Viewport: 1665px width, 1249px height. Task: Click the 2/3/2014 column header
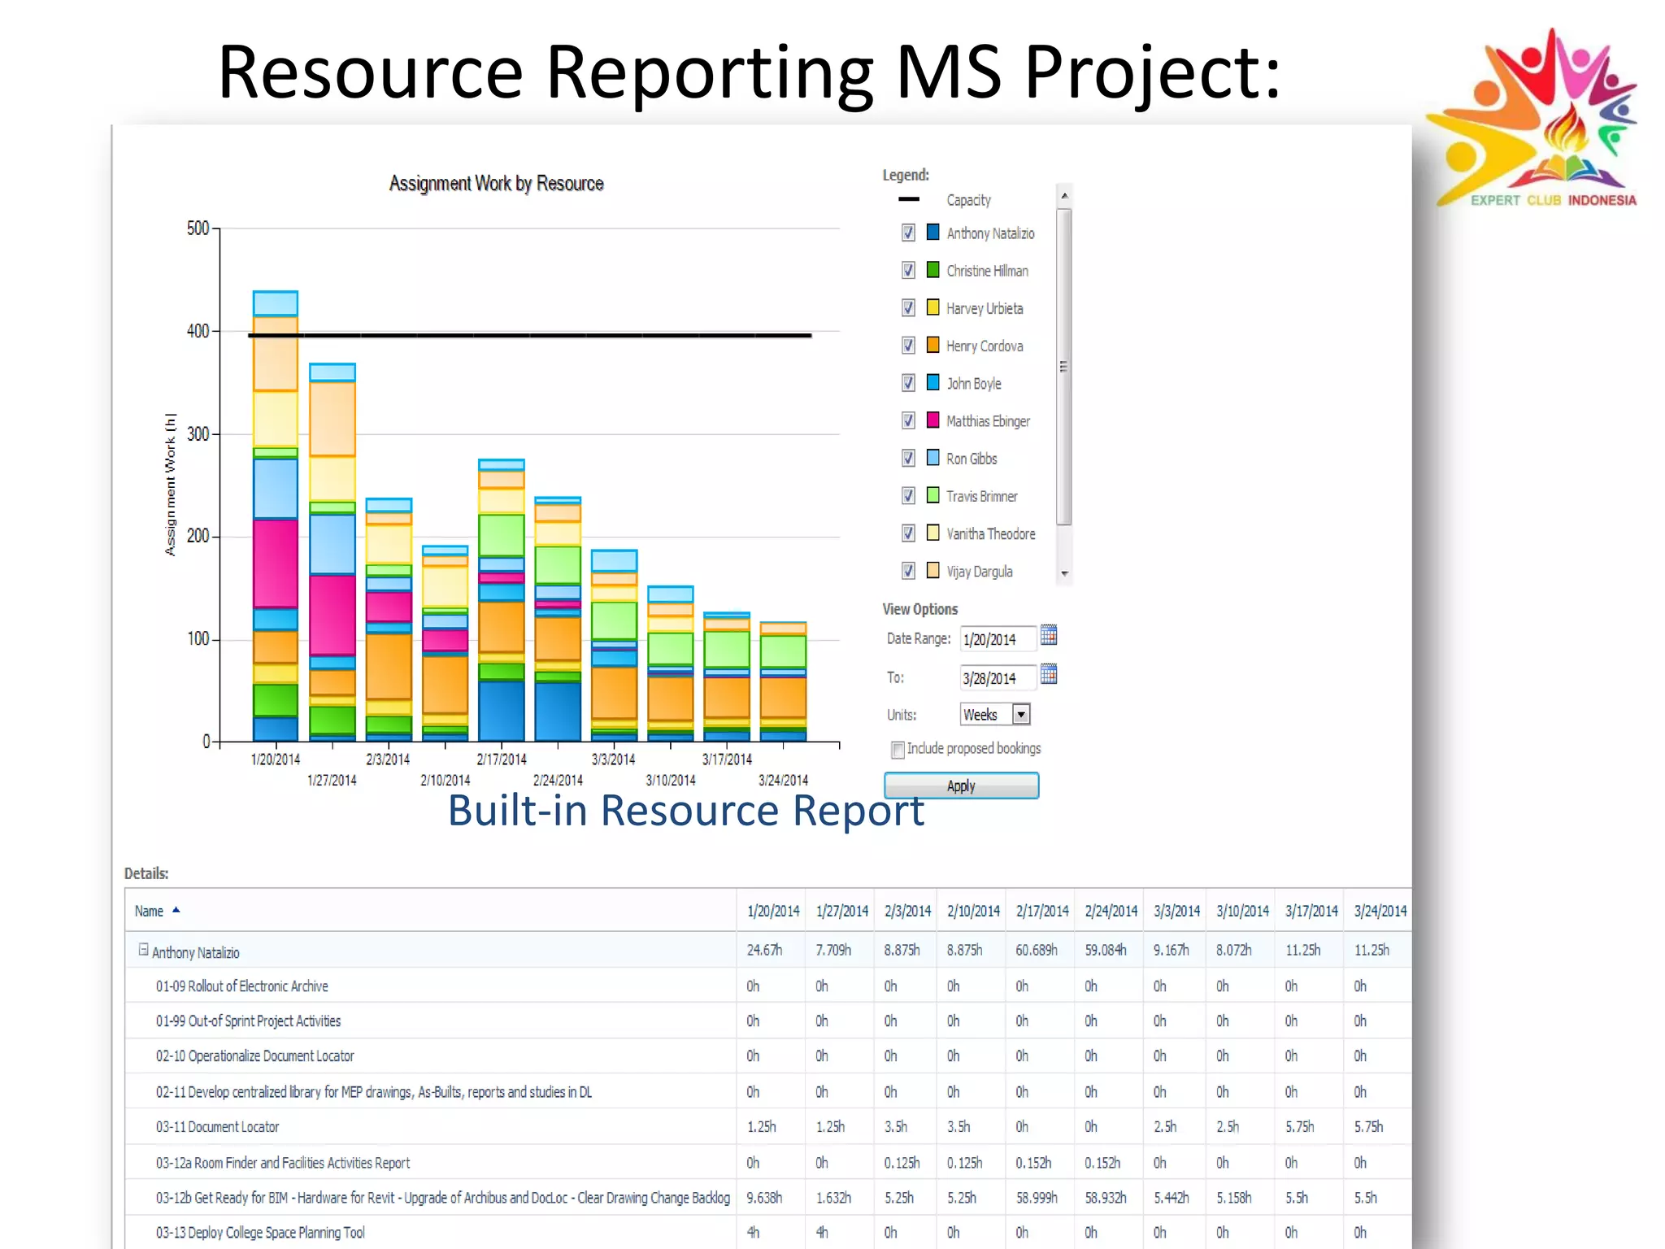pyautogui.click(x=907, y=911)
